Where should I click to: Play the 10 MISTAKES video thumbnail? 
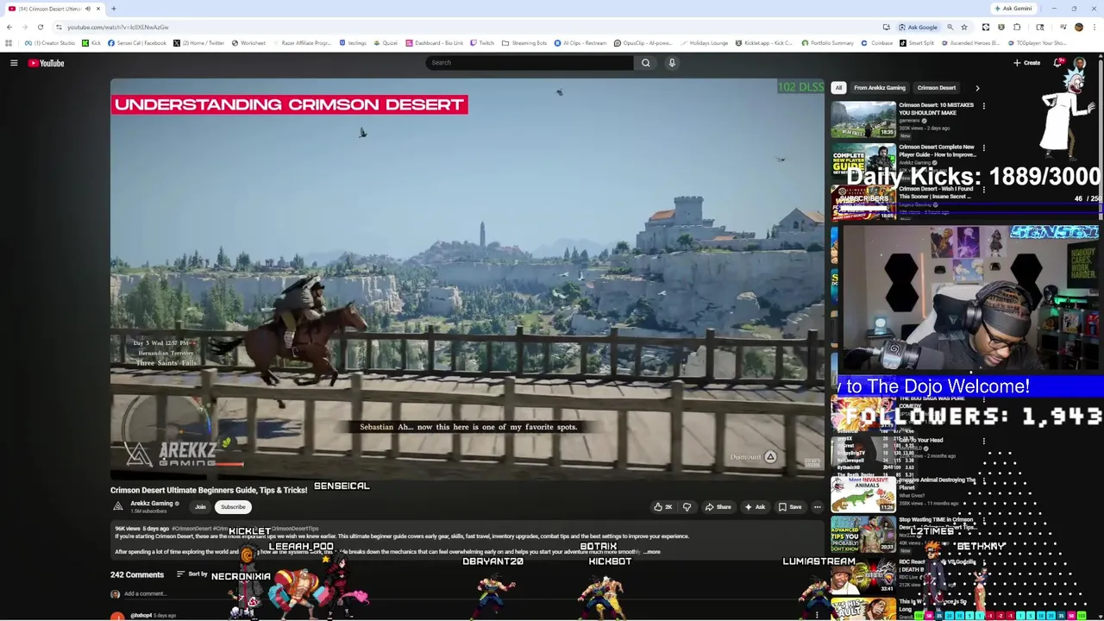coord(863,119)
